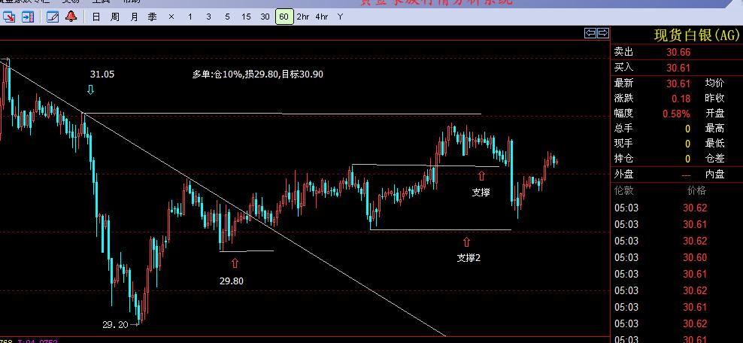Click the 涨跌 change label
743x343 pixels.
623,98
